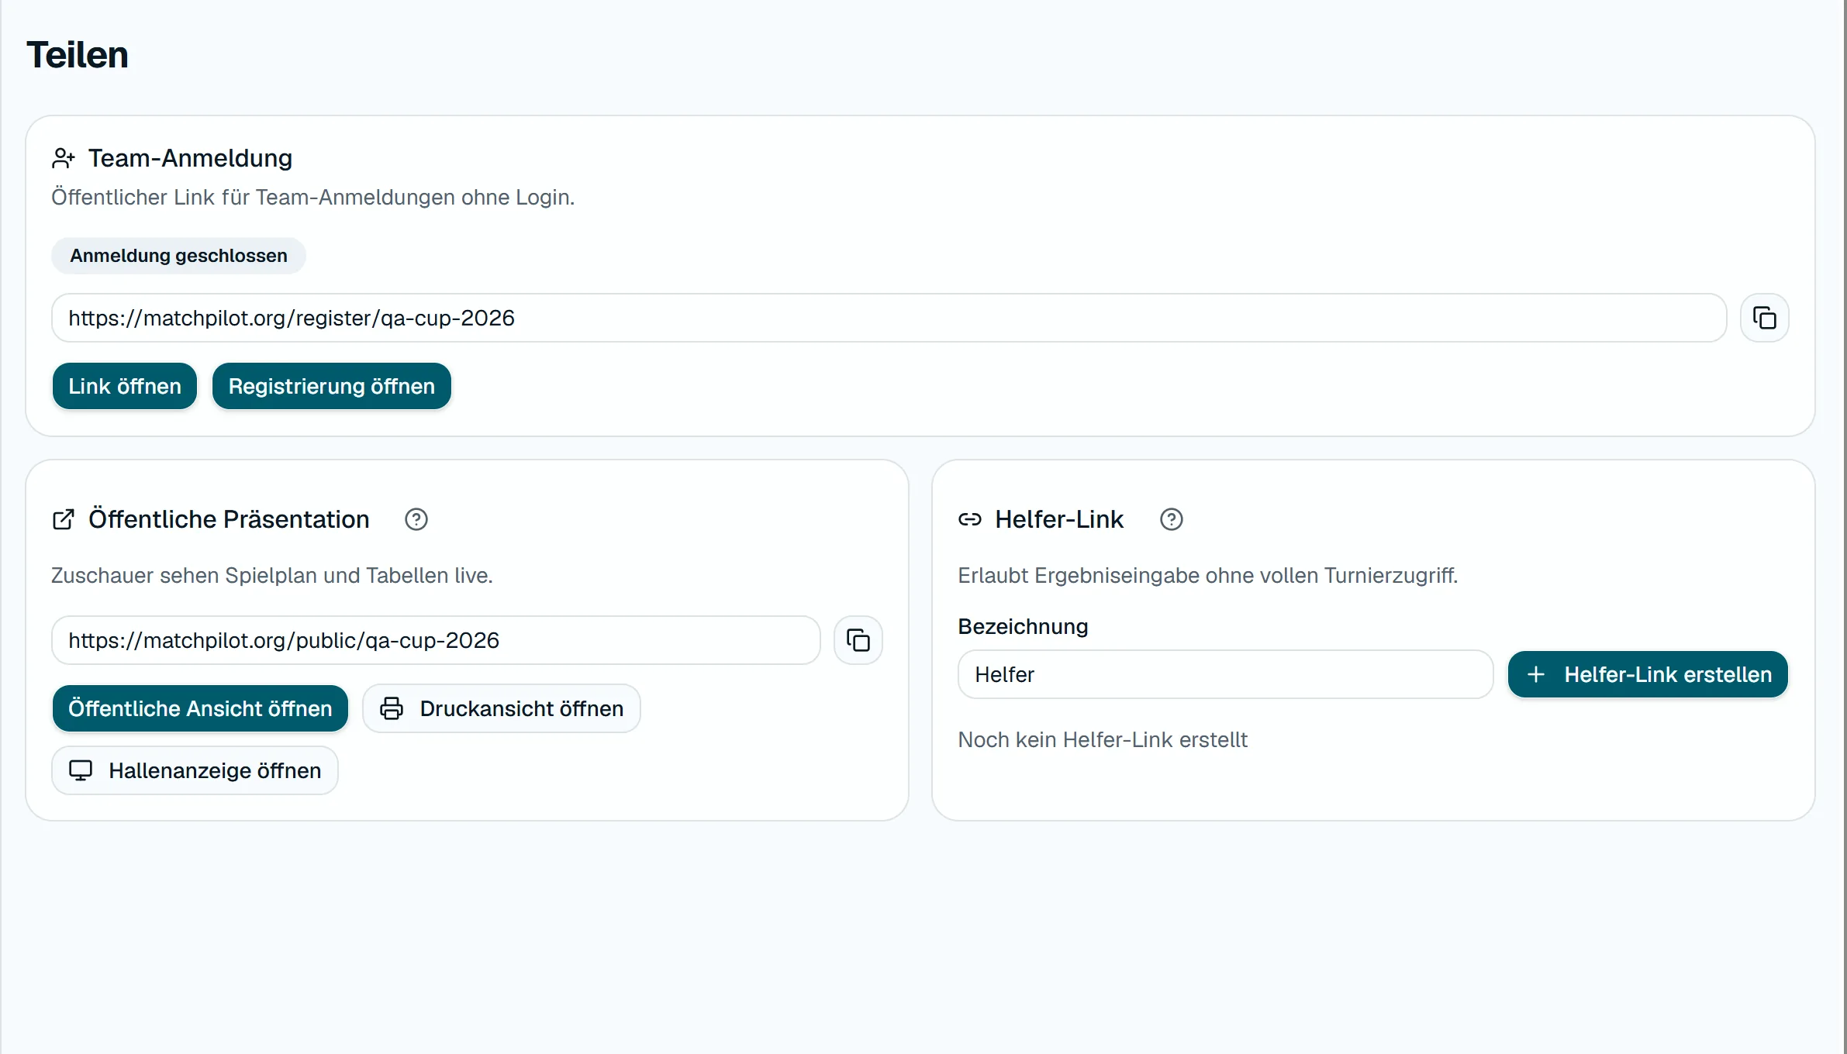The image size is (1847, 1054).
Task: Open the Öffentliche Ansicht
Action: pyautogui.click(x=200, y=708)
